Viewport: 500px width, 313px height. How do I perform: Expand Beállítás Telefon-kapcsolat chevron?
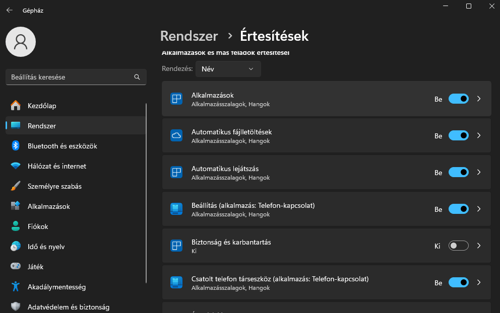tap(479, 209)
